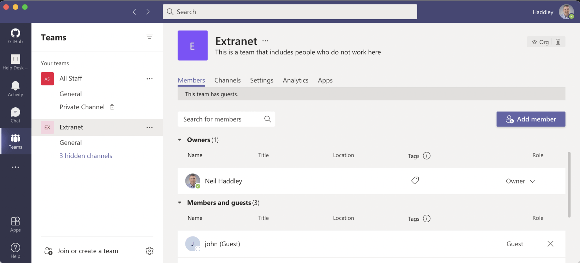Switch to the Analytics tab

(x=295, y=81)
